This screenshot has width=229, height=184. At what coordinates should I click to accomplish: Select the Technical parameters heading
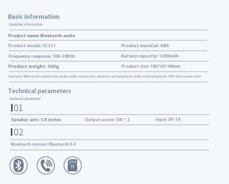[40, 91]
